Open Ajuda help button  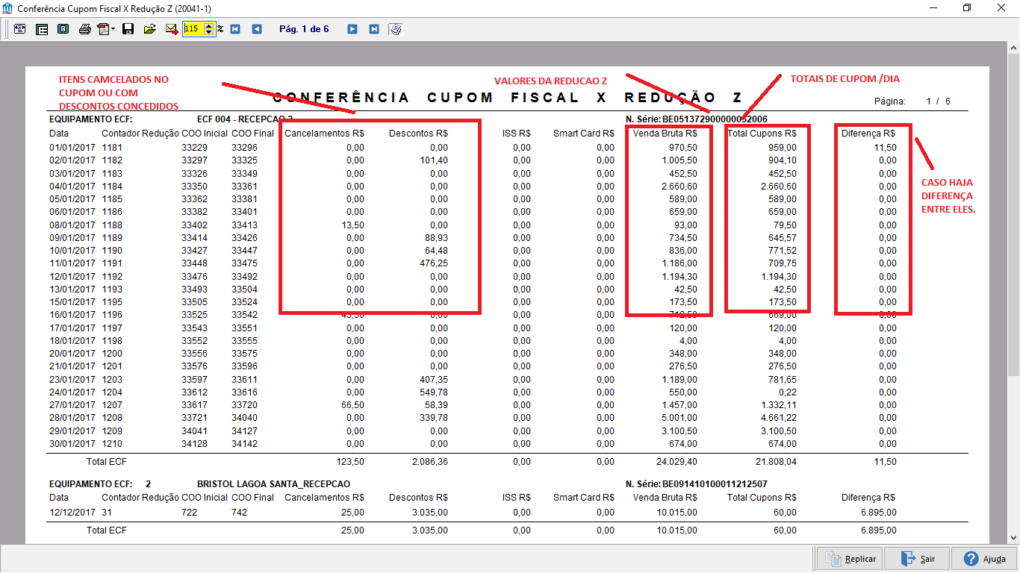(x=985, y=558)
